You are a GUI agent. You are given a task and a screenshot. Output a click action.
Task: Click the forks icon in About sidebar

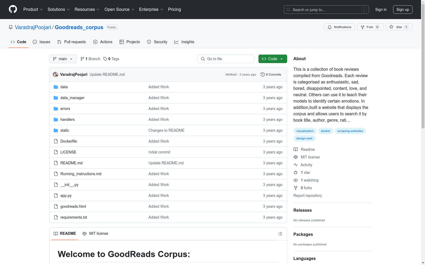(x=296, y=188)
